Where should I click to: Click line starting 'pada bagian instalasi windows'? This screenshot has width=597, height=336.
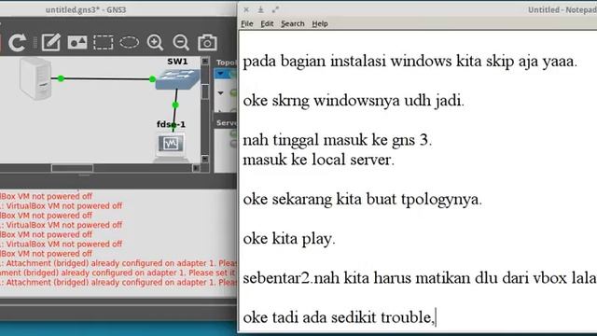pyautogui.click(x=410, y=61)
